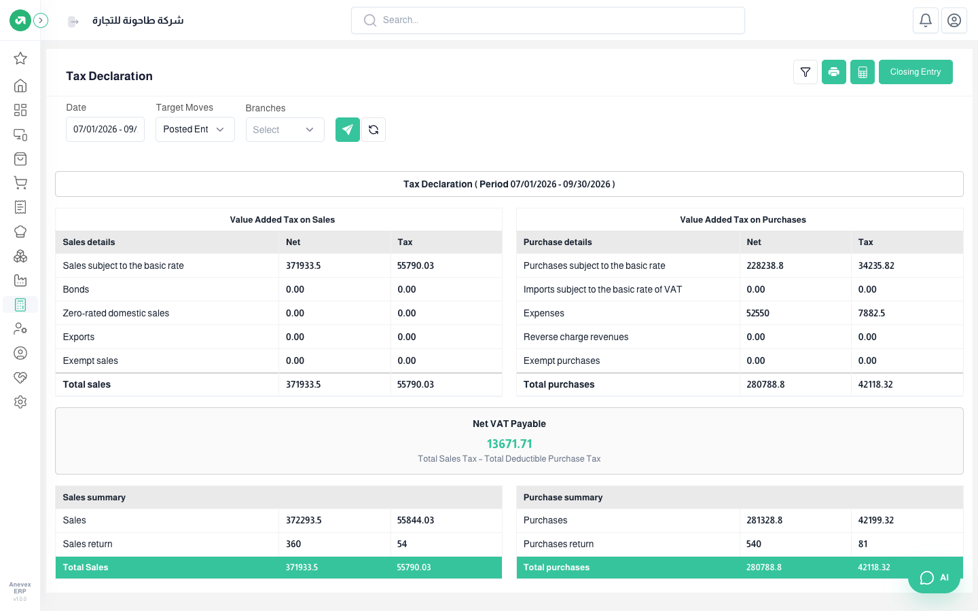Click the green calculator button
The height and width of the screenshot is (611, 978).
(863, 72)
